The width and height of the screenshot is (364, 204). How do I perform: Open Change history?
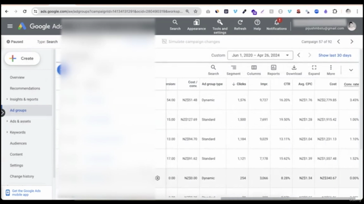coord(22,176)
